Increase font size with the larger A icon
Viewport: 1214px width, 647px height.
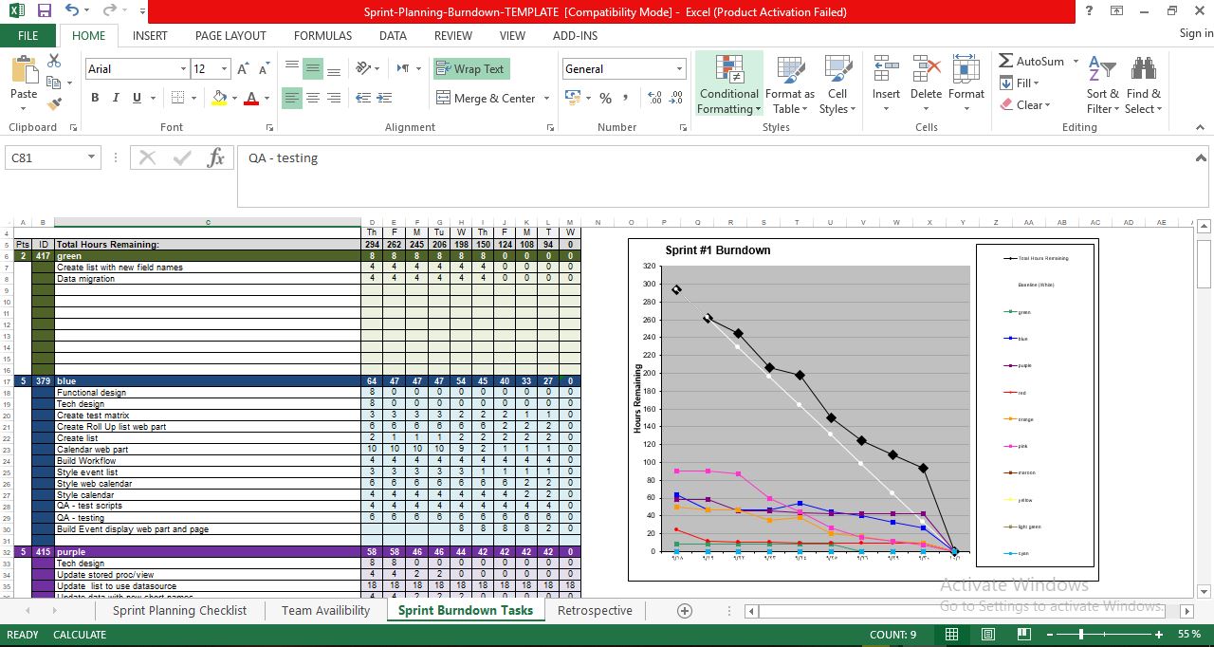(x=244, y=69)
